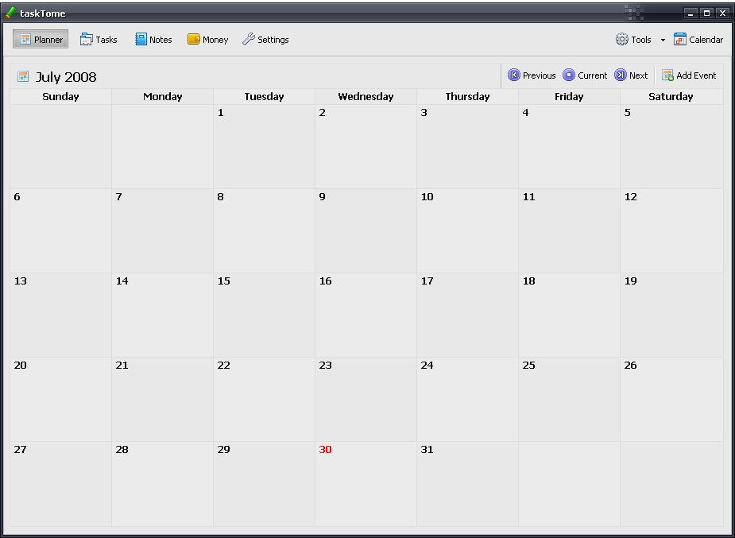Click the taskTome pencil logo icon
The image size is (735, 538).
pyautogui.click(x=10, y=13)
